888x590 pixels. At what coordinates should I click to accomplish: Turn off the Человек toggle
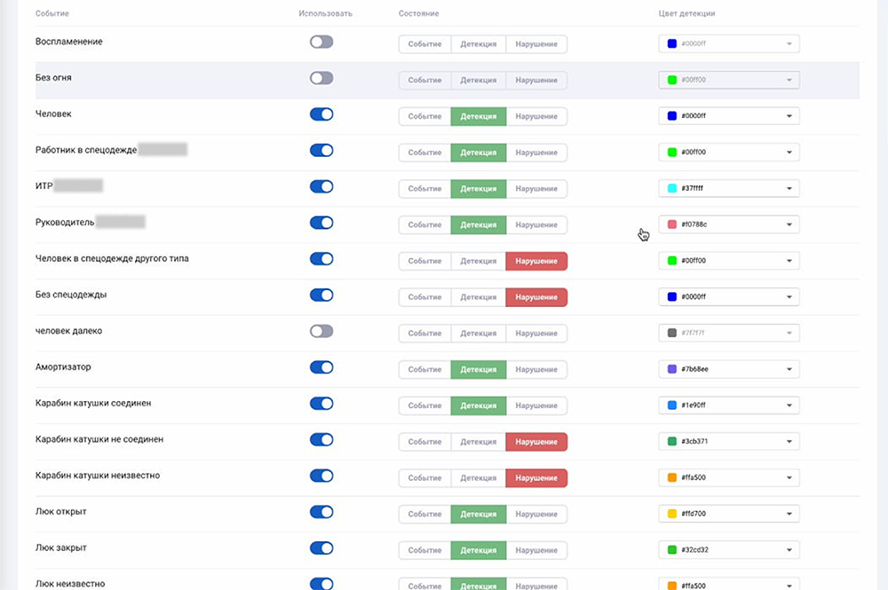(x=321, y=114)
